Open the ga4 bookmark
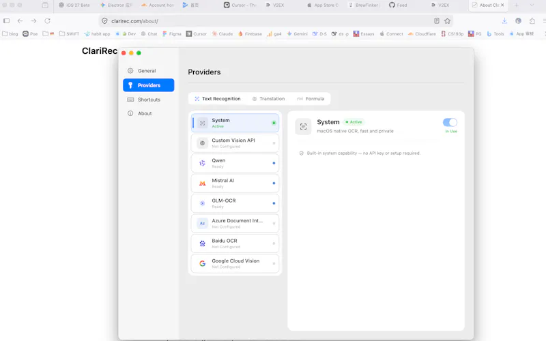Viewport: 546px width, 341px height. click(274, 33)
